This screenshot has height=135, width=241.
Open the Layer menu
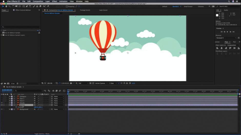tap(47, 1)
